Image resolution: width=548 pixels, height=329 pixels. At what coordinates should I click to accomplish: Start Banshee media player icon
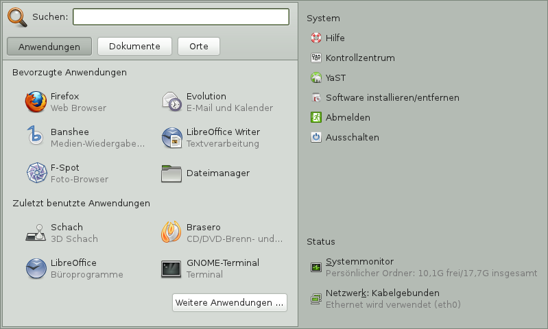click(x=36, y=138)
